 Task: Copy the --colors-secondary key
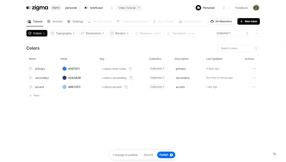click(x=131, y=78)
